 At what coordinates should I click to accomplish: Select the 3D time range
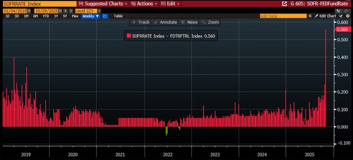pos(17,16)
